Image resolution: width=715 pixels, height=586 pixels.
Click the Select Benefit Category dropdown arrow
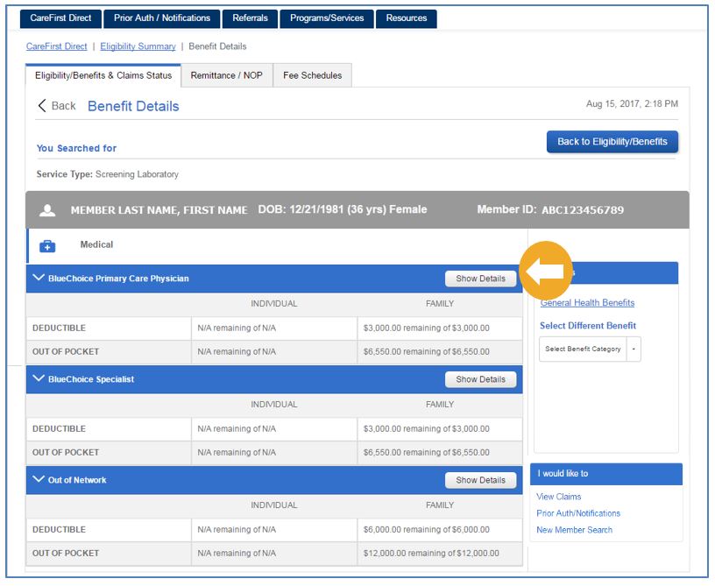tap(634, 349)
